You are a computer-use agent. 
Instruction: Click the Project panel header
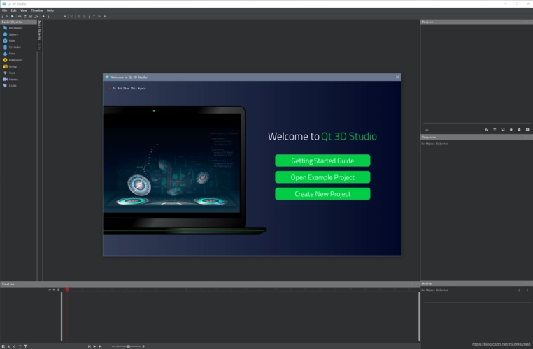476,22
